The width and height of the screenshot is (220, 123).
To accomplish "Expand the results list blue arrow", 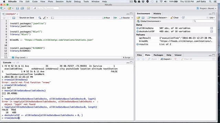I will [137, 44].
